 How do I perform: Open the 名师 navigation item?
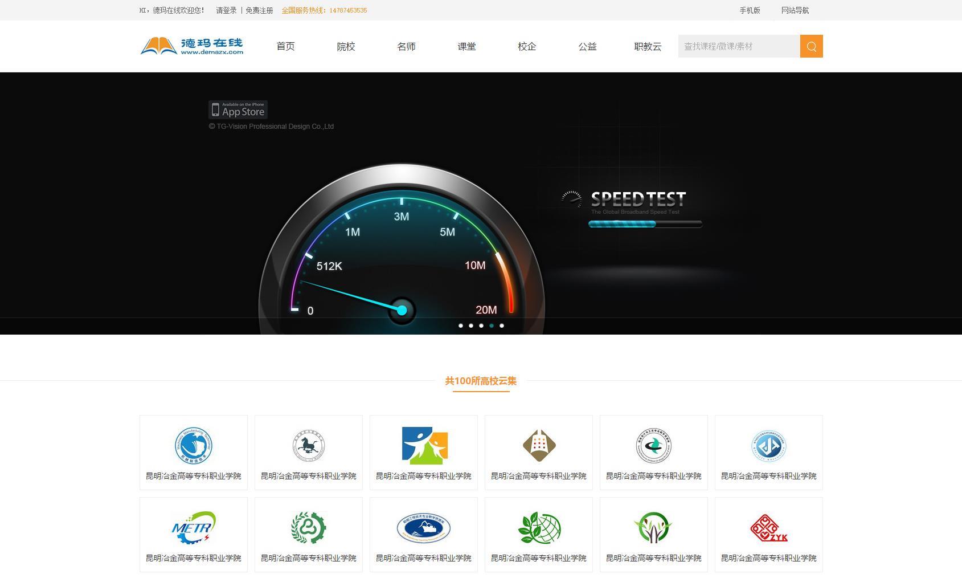tap(406, 46)
